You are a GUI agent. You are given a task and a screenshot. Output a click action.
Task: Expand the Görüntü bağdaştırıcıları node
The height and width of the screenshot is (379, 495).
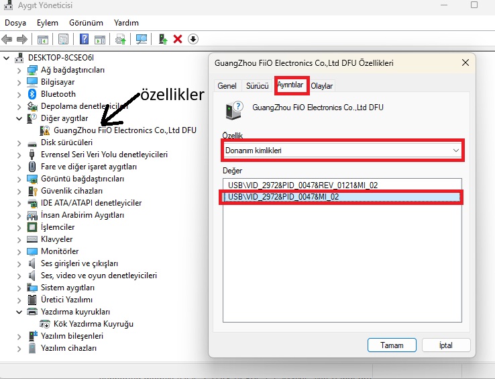pos(19,179)
